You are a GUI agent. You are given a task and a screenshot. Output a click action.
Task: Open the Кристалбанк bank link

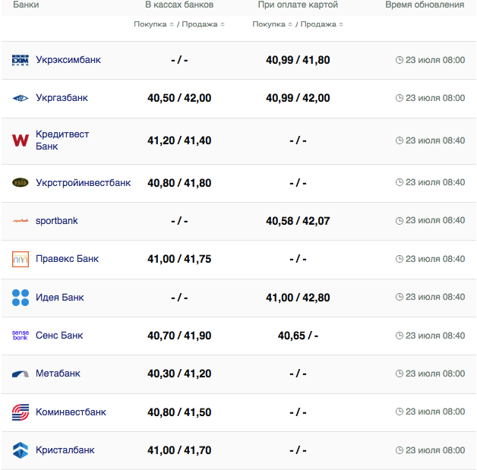point(65,450)
